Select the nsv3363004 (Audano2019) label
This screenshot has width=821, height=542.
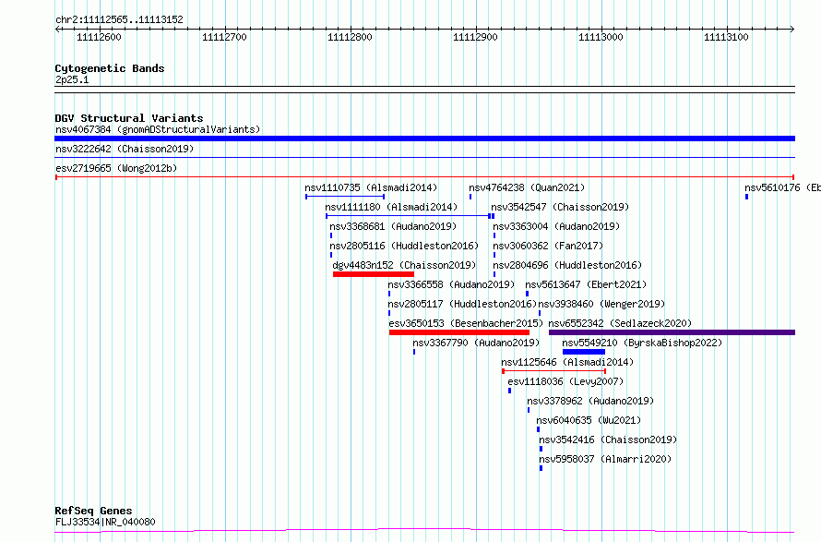pyautogui.click(x=556, y=226)
